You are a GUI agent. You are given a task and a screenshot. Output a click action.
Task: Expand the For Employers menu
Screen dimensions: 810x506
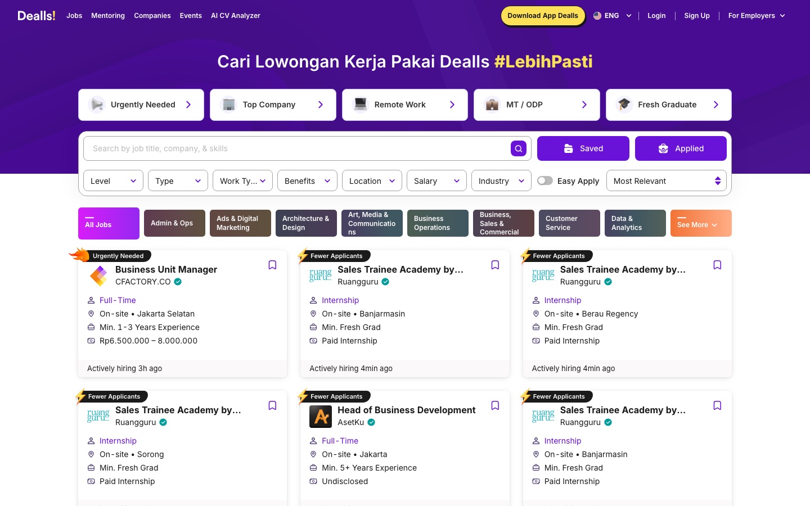tap(757, 16)
